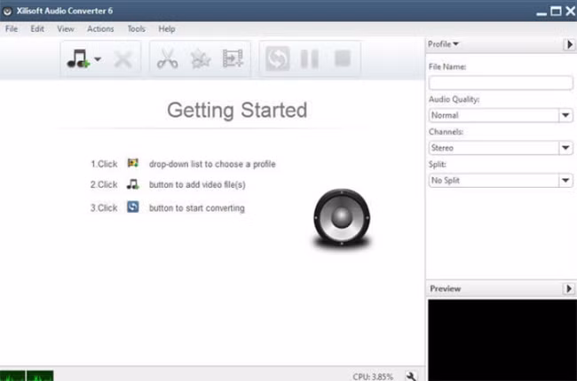Select the scissors Clip tool
The width and height of the screenshot is (577, 381).
[x=167, y=59]
